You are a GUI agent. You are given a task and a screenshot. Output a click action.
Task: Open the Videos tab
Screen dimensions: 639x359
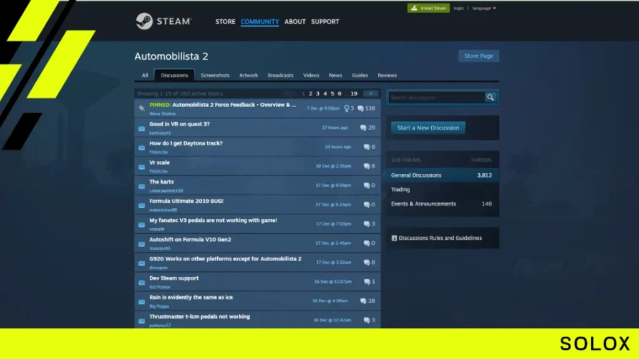311,75
